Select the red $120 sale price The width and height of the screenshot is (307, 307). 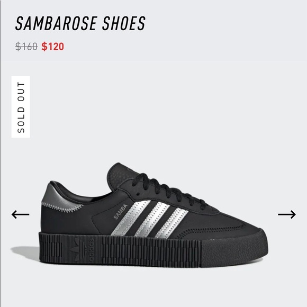pos(52,47)
